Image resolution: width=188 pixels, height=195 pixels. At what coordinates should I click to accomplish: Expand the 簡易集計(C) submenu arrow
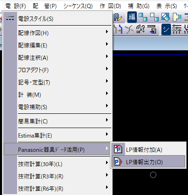coord(107,120)
